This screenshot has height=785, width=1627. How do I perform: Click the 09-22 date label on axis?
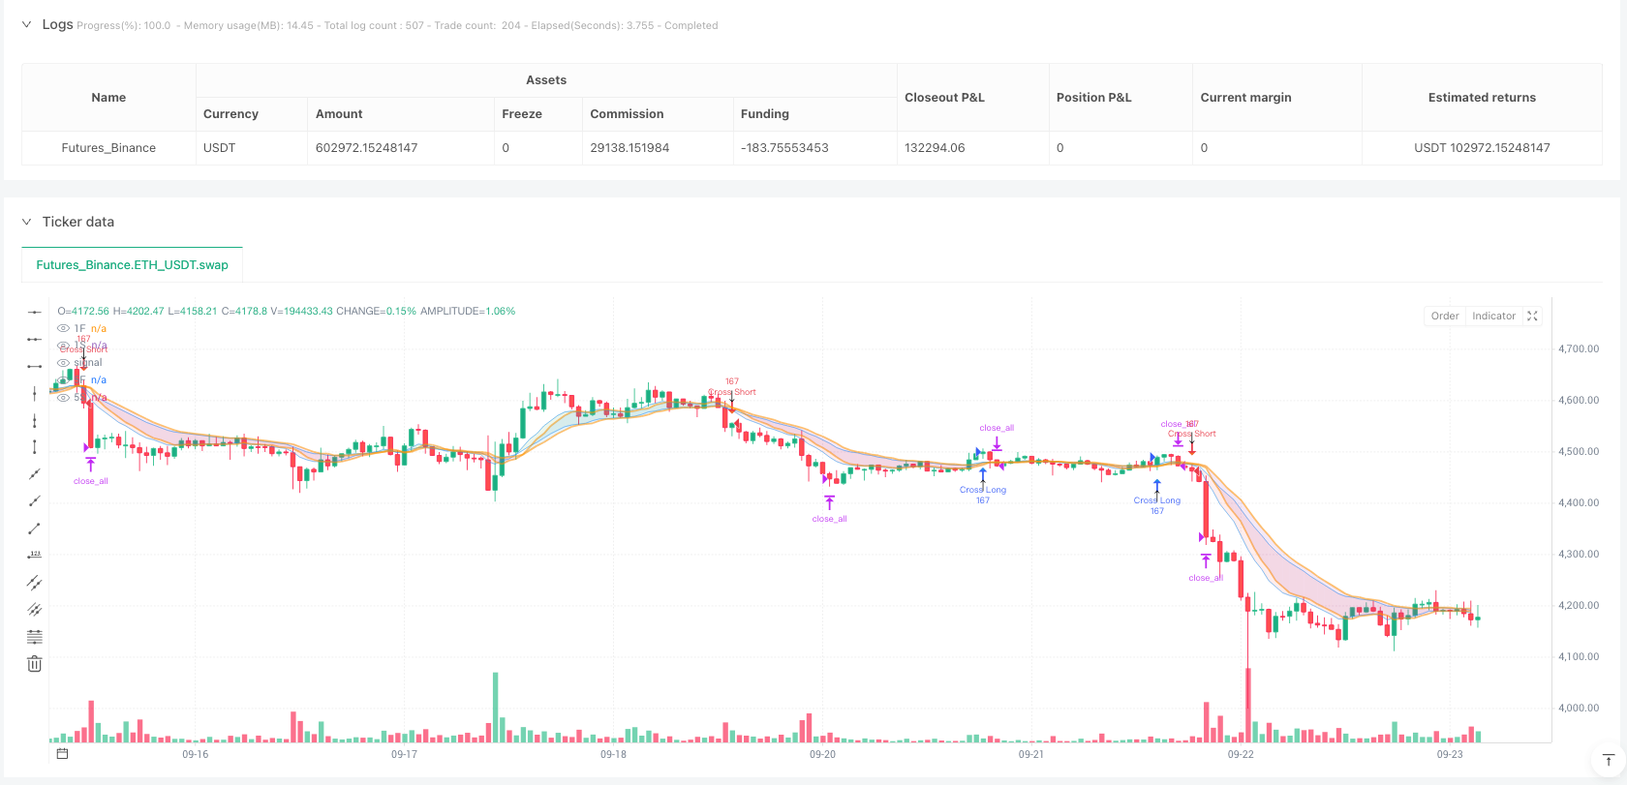coord(1241,754)
